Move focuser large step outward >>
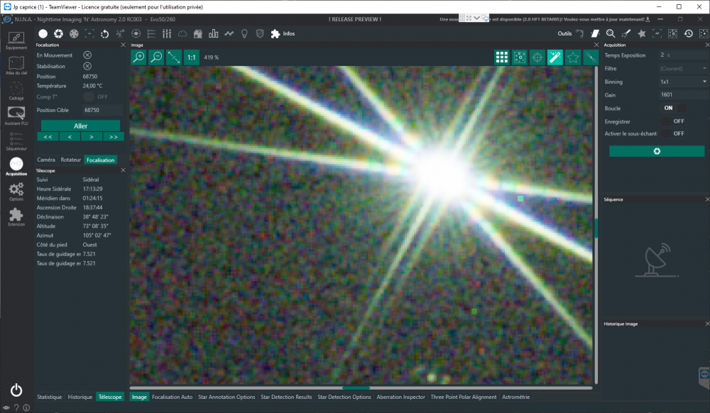The width and height of the screenshot is (710, 413). pyautogui.click(x=113, y=137)
